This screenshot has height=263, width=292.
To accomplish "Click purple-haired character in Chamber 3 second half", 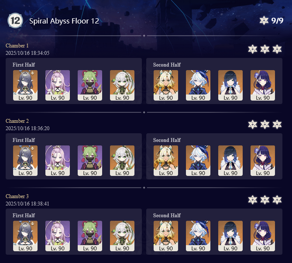I will coord(263,236).
